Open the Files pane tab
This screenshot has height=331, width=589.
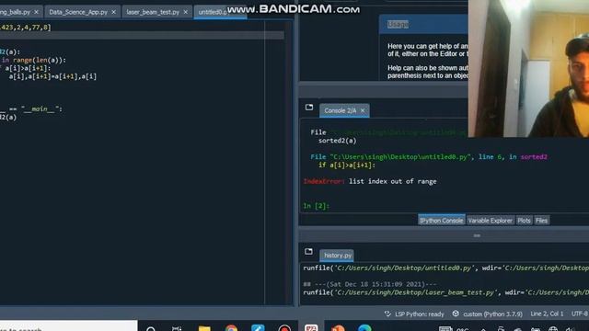541,221
